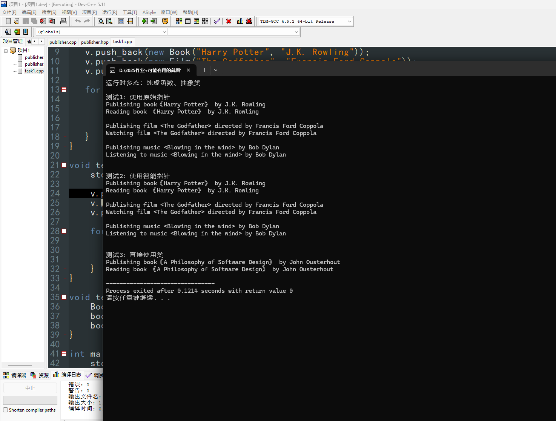Switch to the 编译器 bottom tab
556x421 pixels.
(15, 375)
